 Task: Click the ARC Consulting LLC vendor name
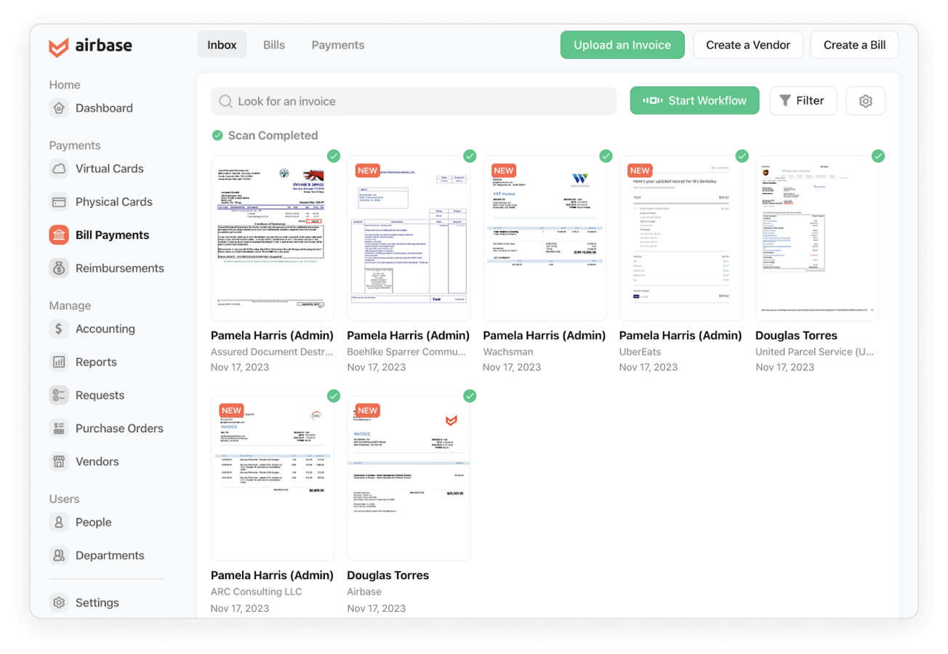[x=256, y=592]
